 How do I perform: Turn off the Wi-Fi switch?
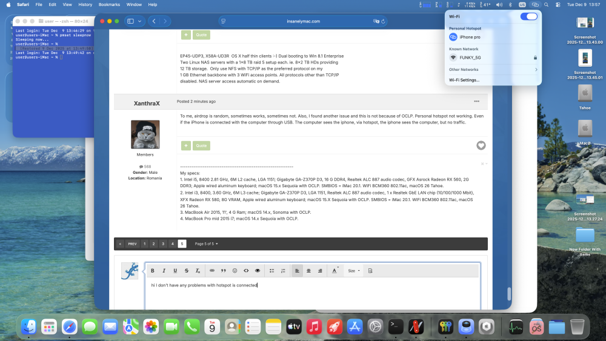tap(528, 16)
